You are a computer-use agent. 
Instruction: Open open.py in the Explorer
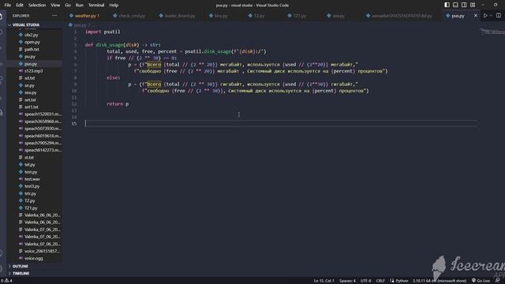[x=32, y=42]
